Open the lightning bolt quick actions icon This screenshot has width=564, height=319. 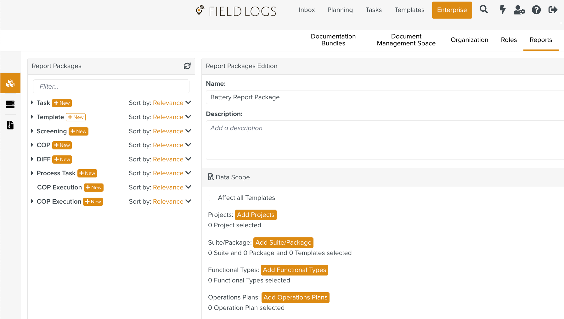(503, 10)
